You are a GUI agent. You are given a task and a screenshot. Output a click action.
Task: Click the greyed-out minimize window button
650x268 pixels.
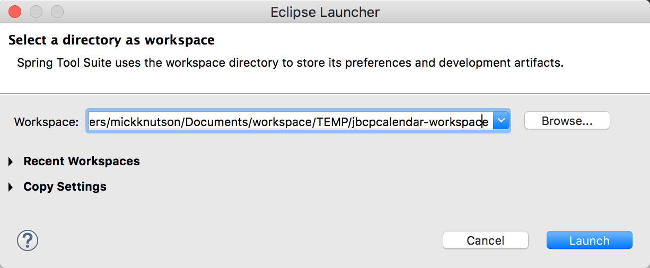coord(36,12)
